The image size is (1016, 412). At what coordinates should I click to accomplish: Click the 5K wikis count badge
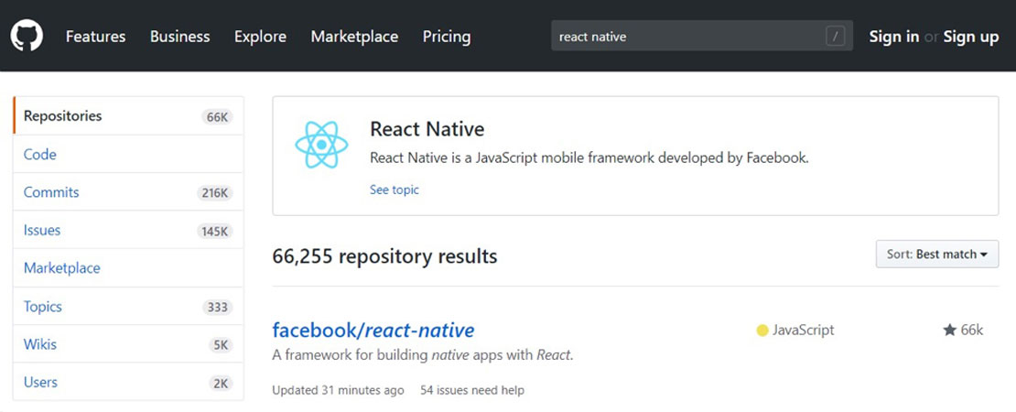(221, 345)
